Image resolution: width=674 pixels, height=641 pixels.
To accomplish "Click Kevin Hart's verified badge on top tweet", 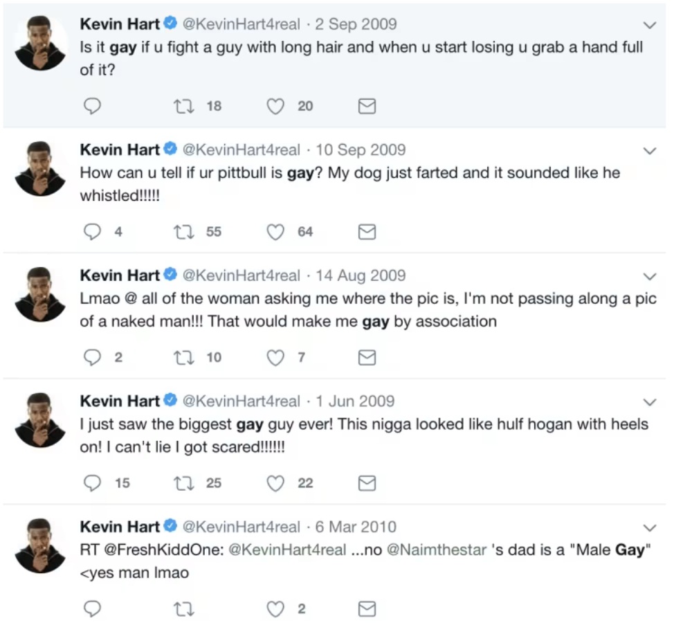I will (x=170, y=23).
